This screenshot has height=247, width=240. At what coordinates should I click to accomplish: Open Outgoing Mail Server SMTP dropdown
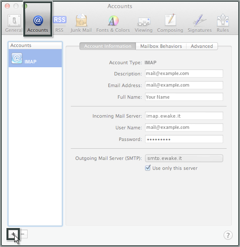[184, 158]
